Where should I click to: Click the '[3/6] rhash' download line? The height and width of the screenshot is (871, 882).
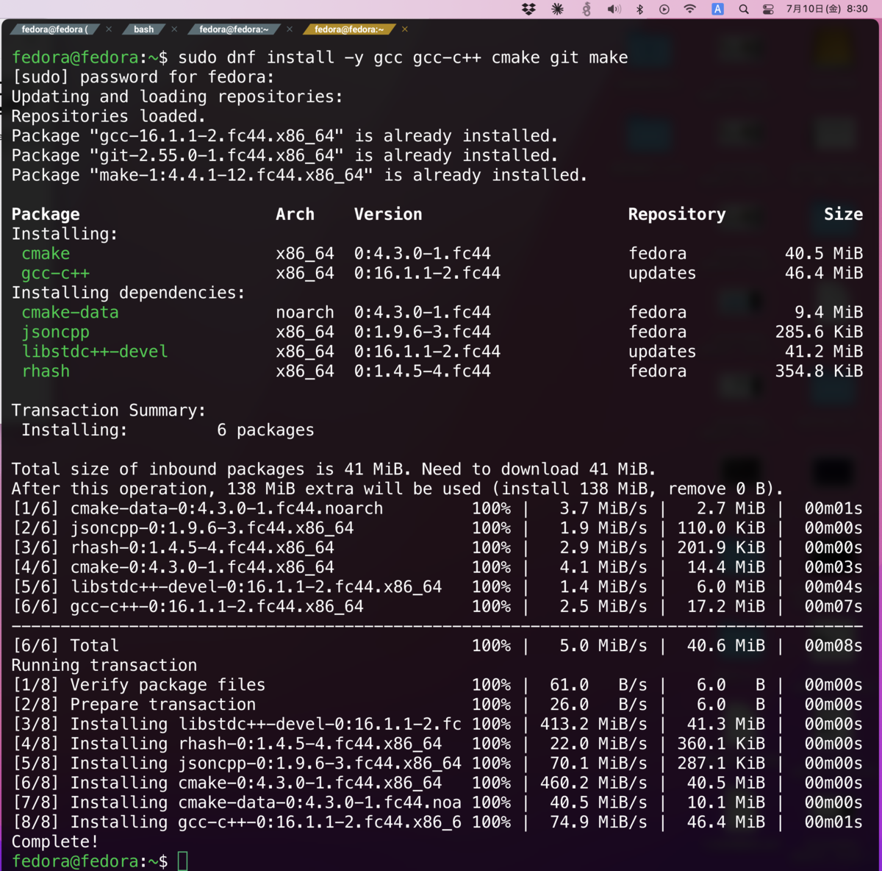pyautogui.click(x=437, y=548)
